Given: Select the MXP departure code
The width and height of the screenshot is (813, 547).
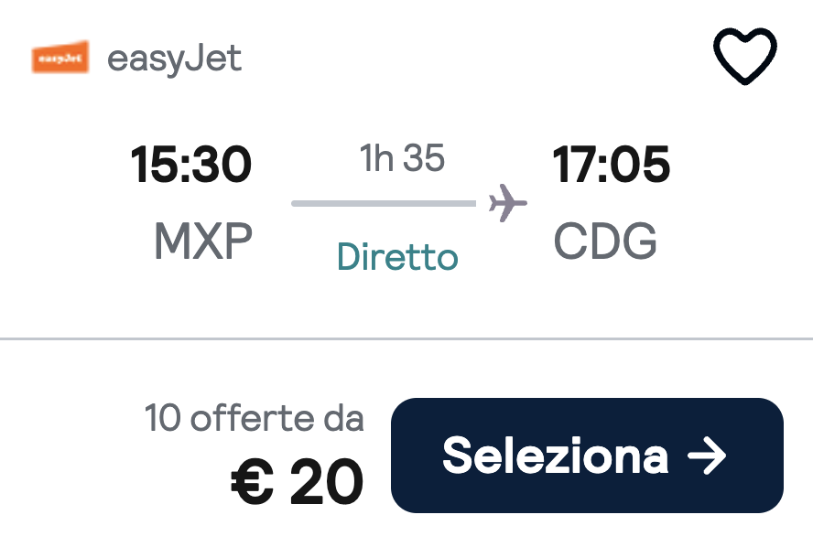Looking at the screenshot, I should 202,241.
